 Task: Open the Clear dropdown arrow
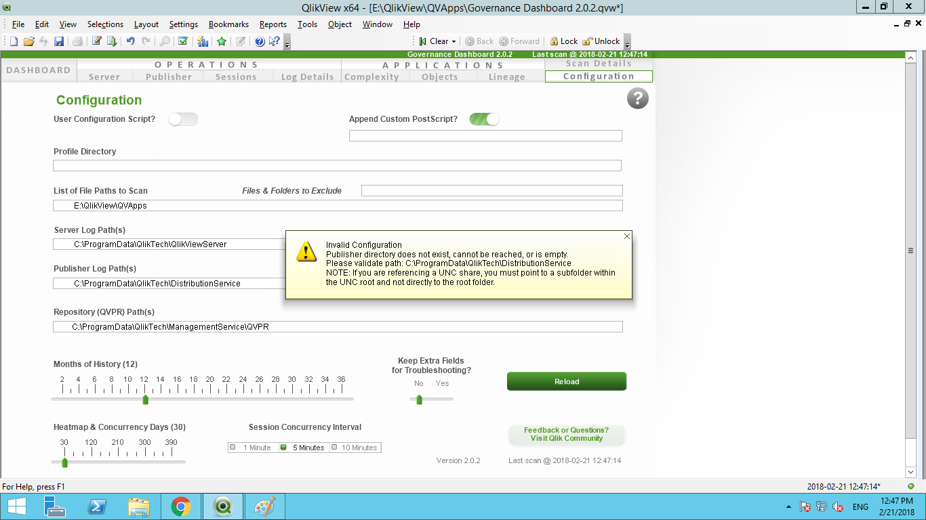coord(454,41)
